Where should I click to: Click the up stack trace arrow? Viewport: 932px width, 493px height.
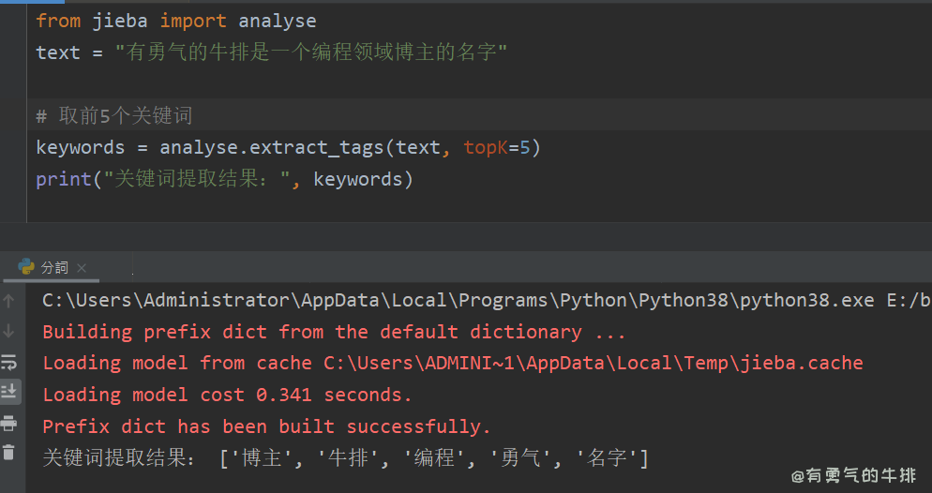point(9,301)
